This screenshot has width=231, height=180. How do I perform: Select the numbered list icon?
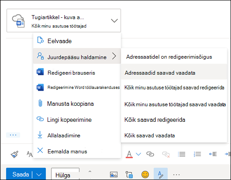coord(197,154)
